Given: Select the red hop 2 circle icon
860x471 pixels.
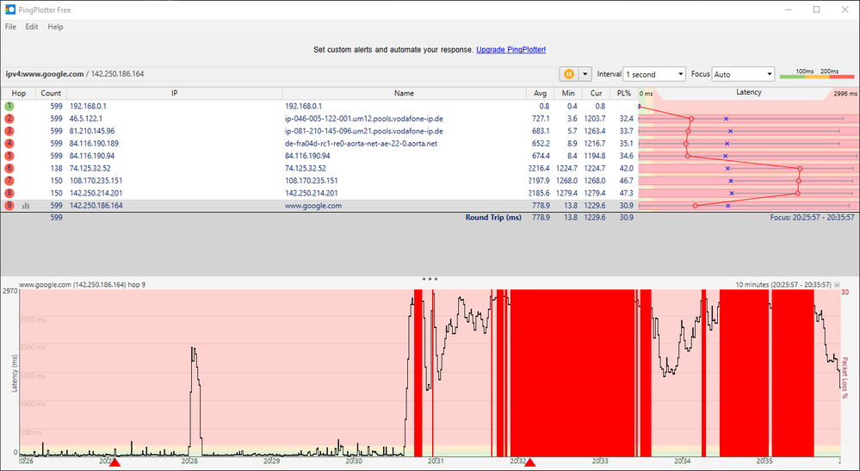Looking at the screenshot, I should [9, 119].
